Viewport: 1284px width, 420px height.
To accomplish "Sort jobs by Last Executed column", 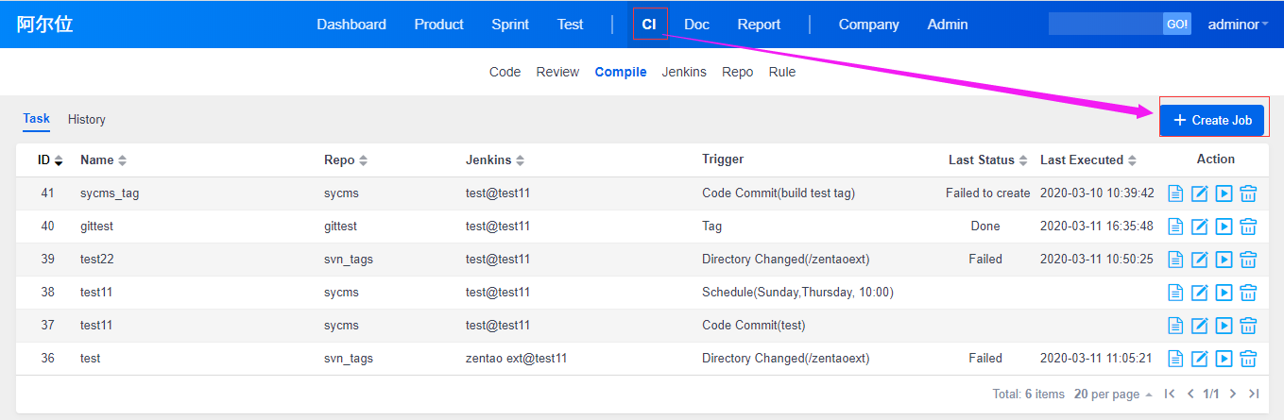I will tap(1087, 160).
